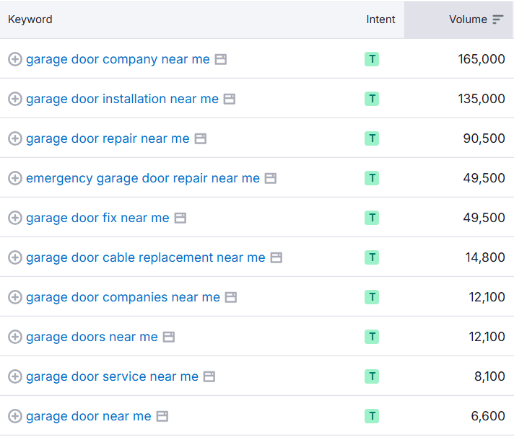Click T intent badge for 'garage door installation near me'
This screenshot has width=514, height=437.
[372, 99]
